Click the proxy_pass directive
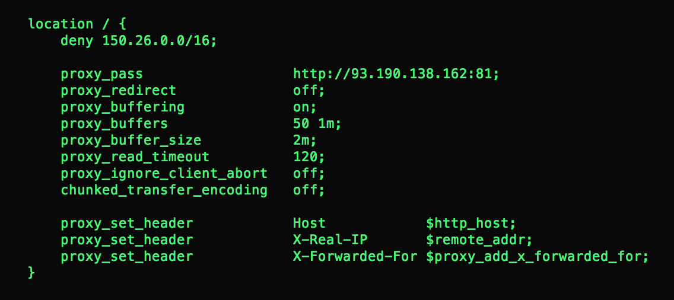674x300 pixels. pos(101,74)
